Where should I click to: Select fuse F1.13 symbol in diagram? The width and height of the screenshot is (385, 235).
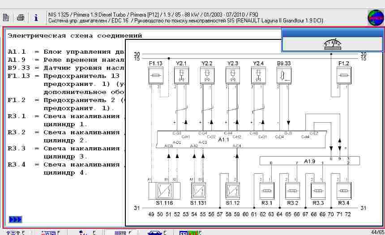[x=156, y=76]
